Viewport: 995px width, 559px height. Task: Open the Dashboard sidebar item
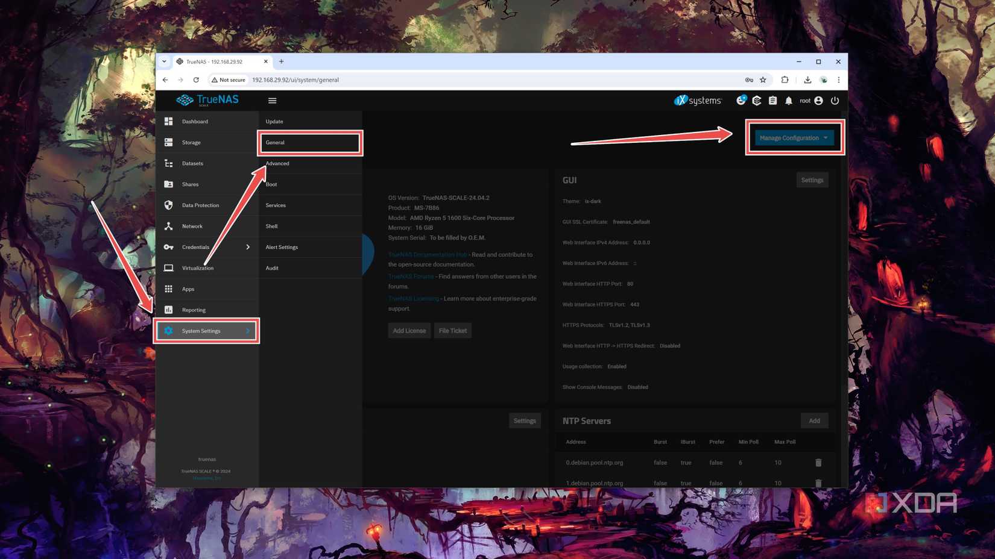pyautogui.click(x=207, y=122)
